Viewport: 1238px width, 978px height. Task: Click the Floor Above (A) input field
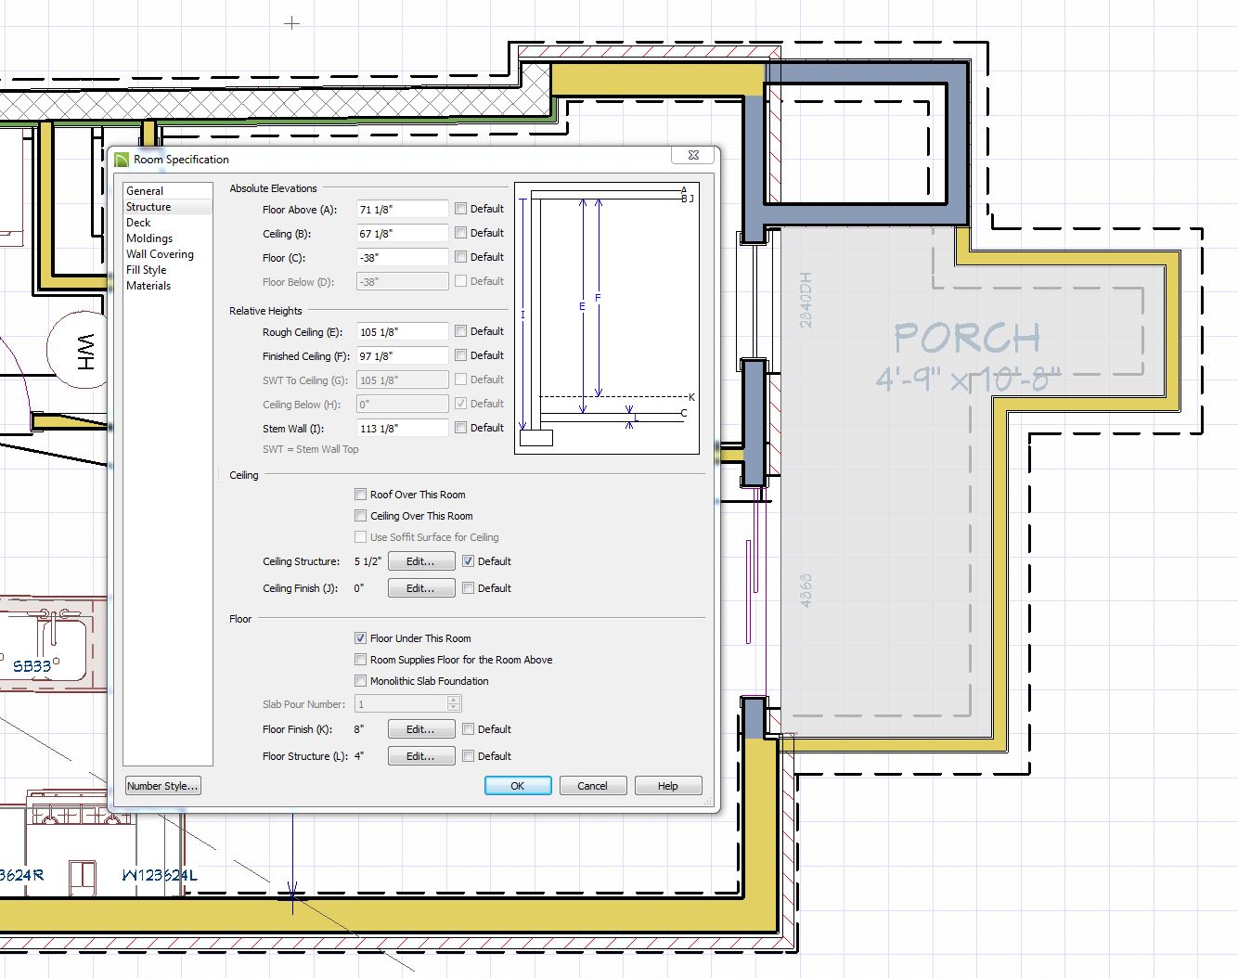tap(401, 210)
